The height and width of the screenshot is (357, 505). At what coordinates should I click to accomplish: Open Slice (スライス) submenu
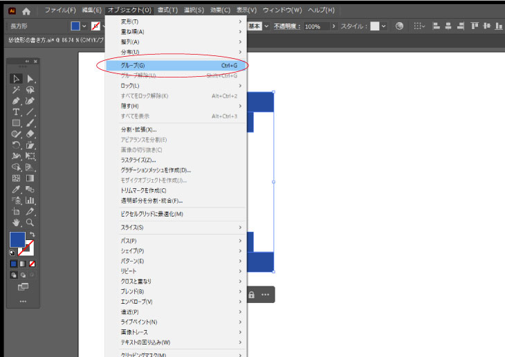tap(176, 228)
